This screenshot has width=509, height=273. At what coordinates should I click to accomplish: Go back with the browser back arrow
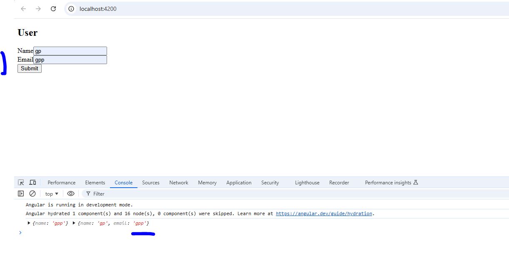tap(23, 9)
